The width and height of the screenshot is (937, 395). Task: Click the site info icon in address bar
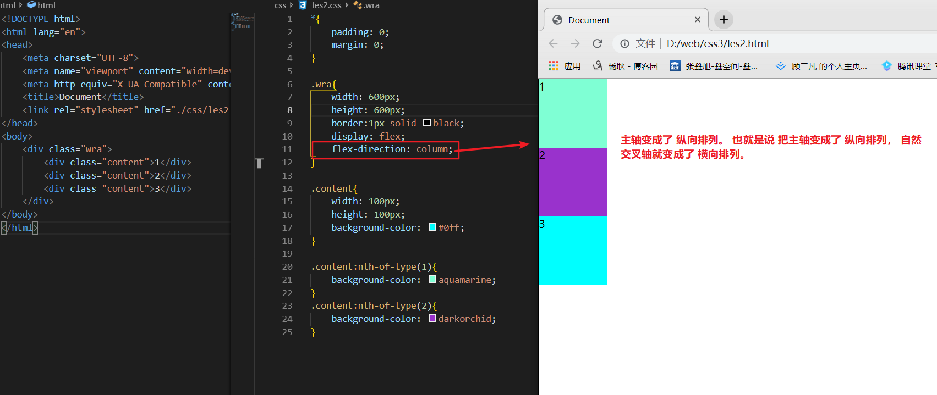pyautogui.click(x=624, y=43)
